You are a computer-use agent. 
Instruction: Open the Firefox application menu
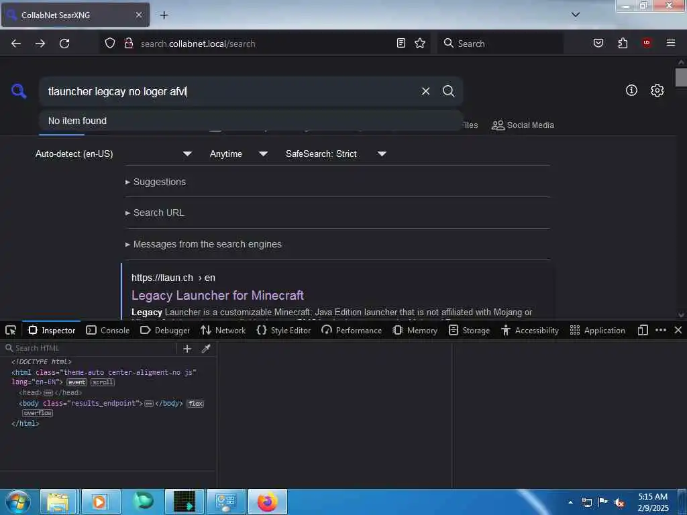pos(671,43)
